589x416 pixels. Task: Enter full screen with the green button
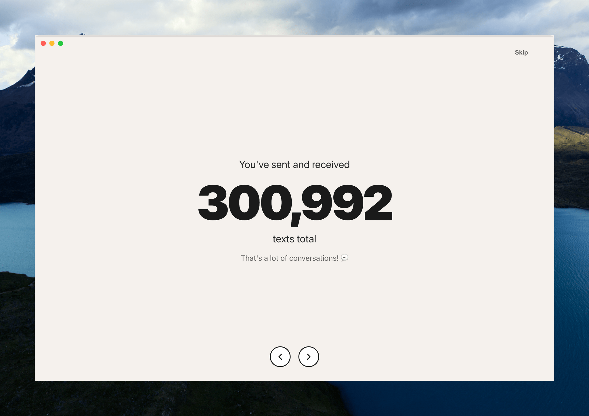tap(61, 43)
